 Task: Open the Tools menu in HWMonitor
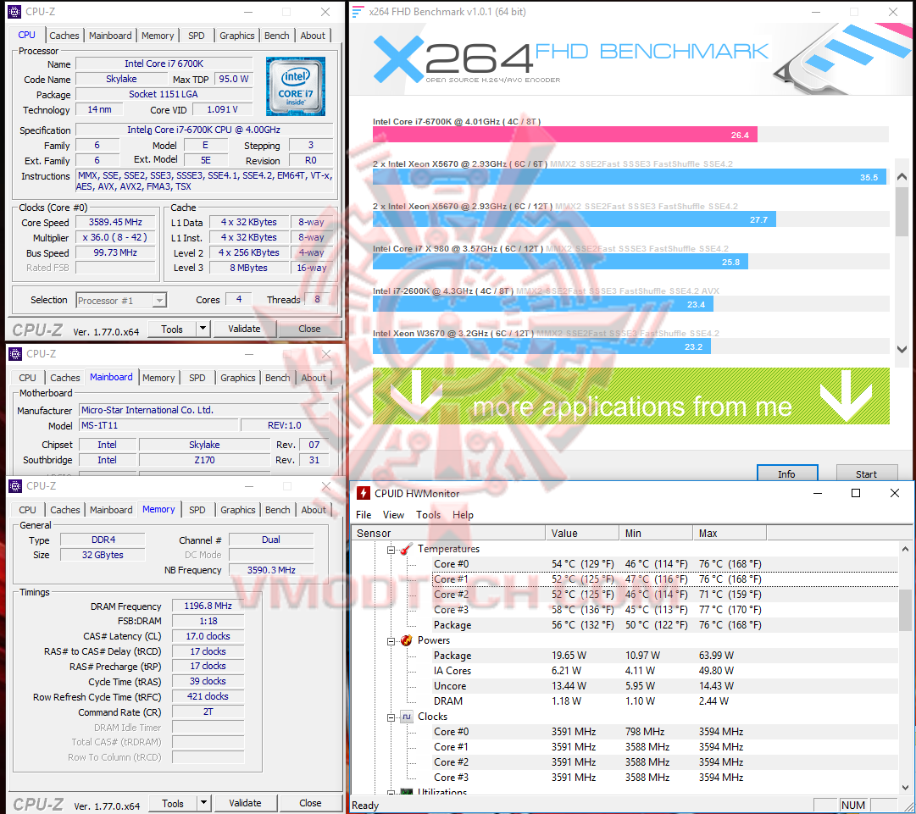pyautogui.click(x=428, y=515)
